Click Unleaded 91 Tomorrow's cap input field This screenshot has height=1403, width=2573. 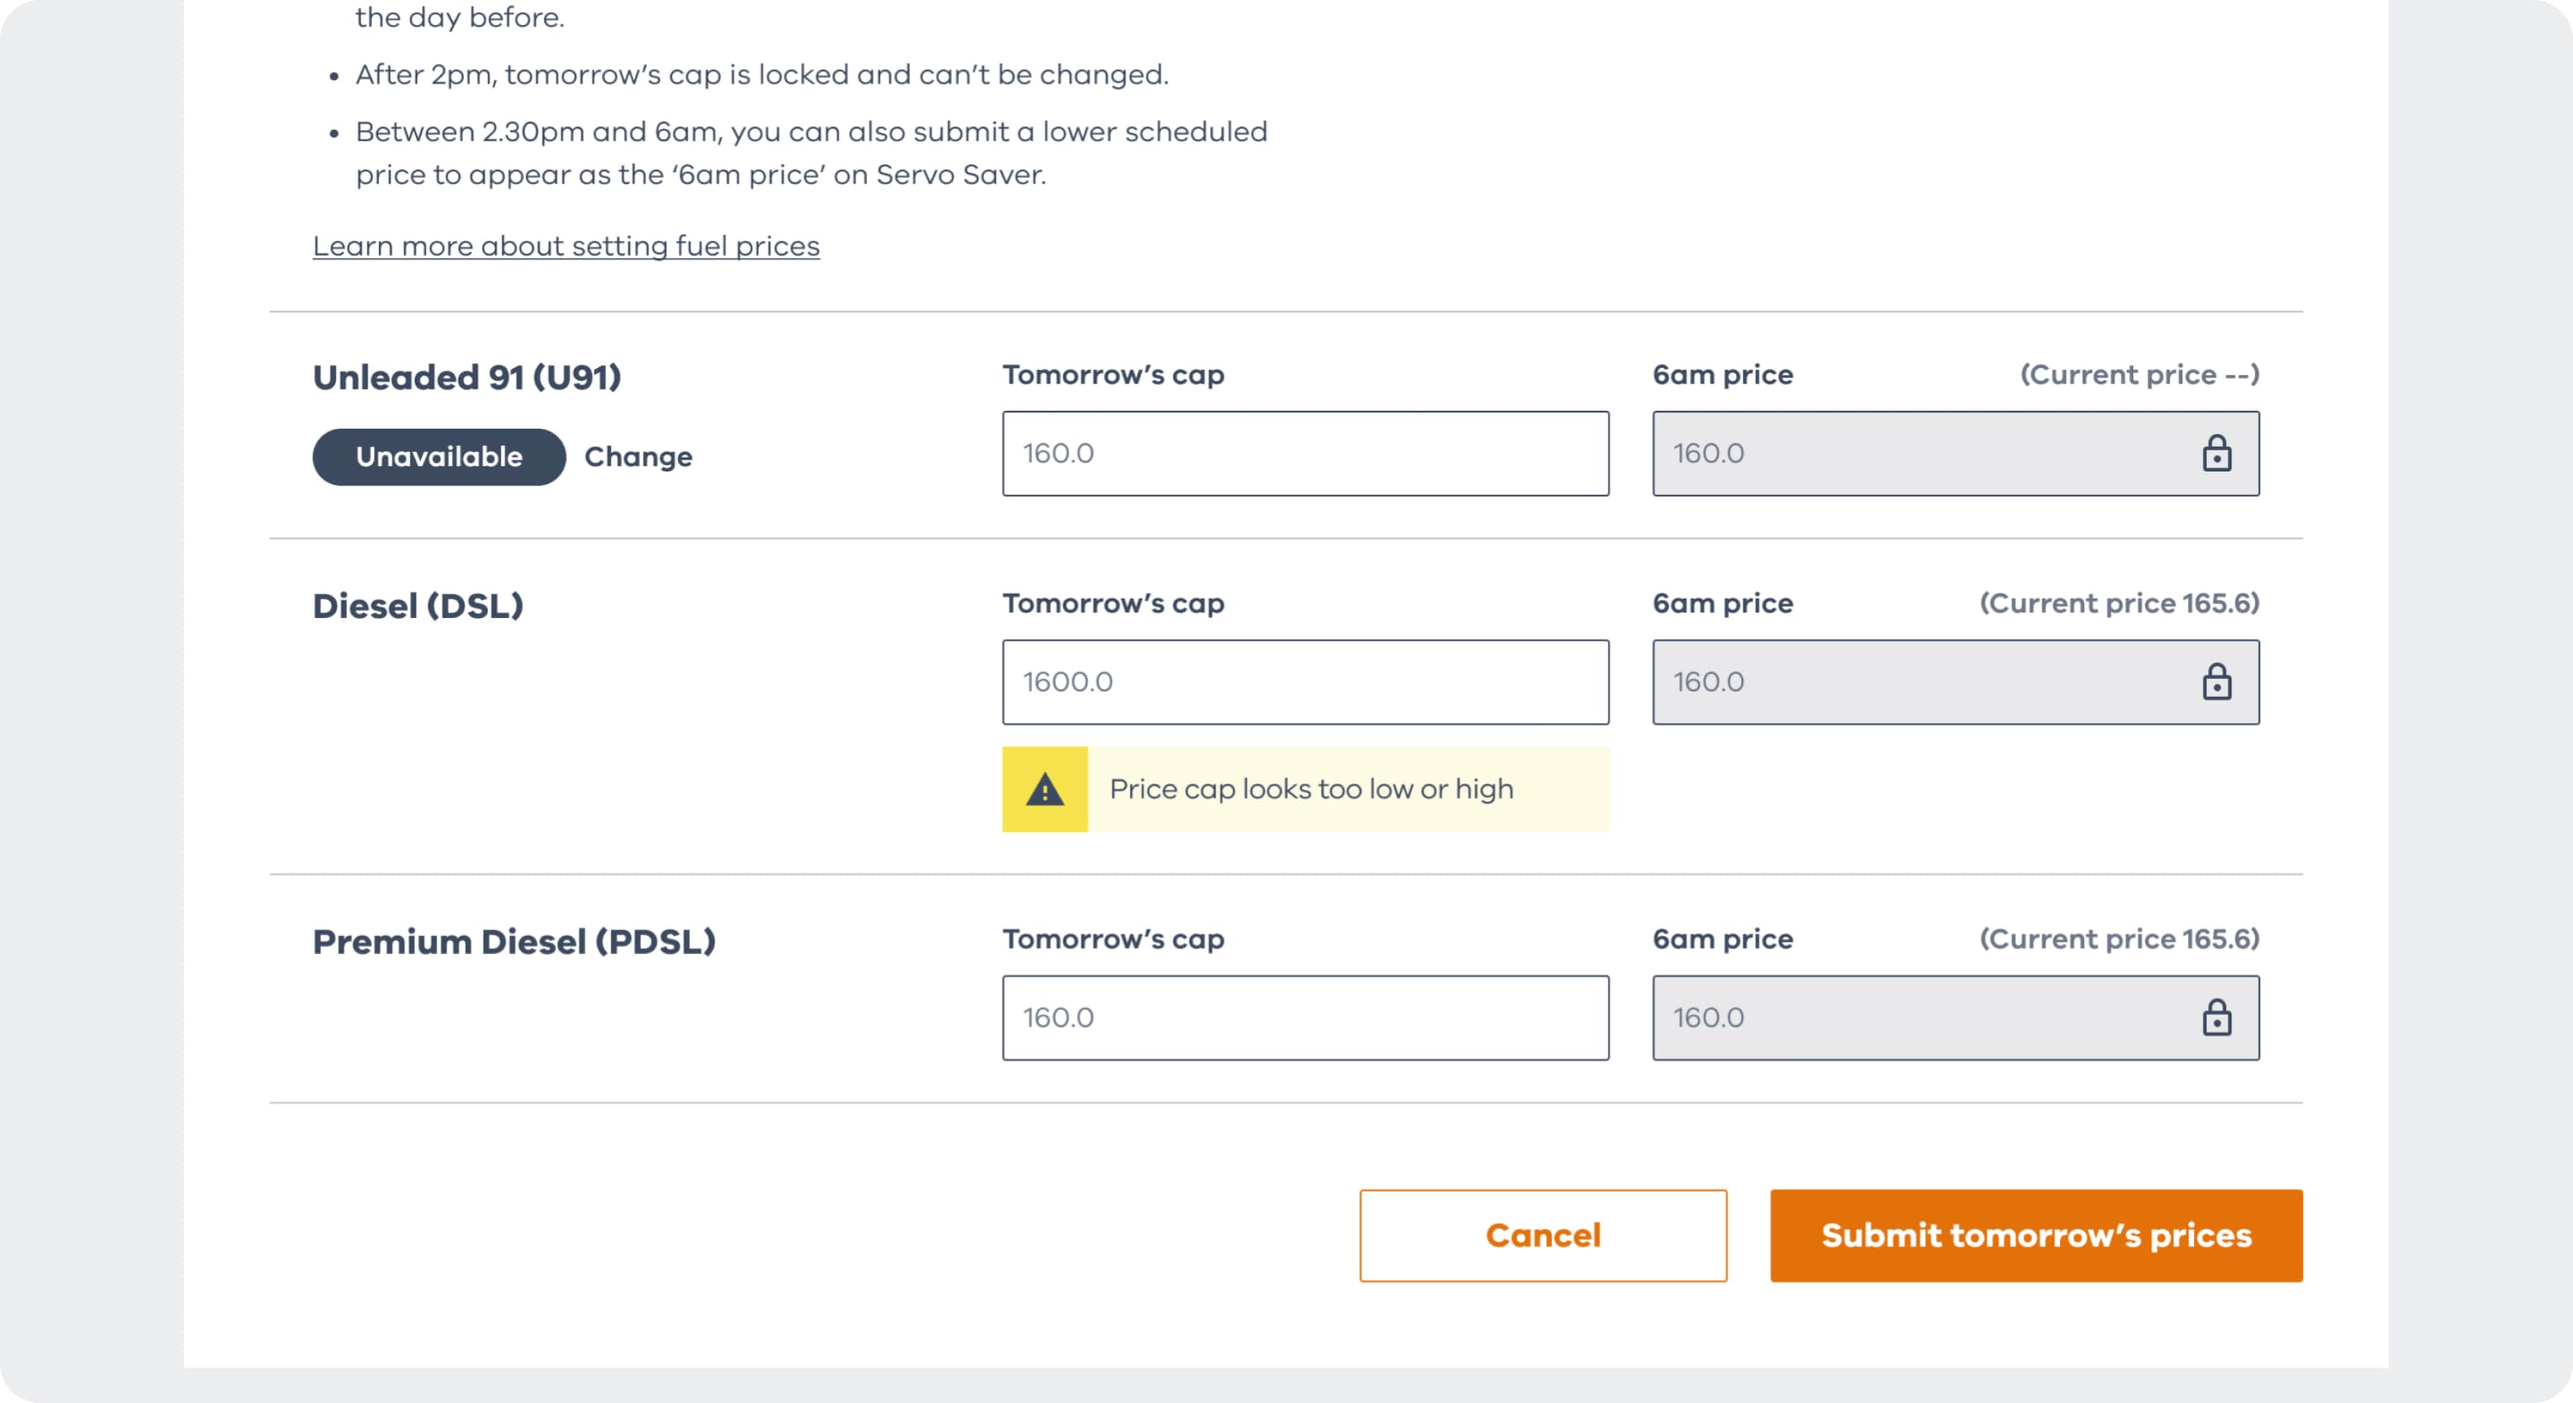1304,454
